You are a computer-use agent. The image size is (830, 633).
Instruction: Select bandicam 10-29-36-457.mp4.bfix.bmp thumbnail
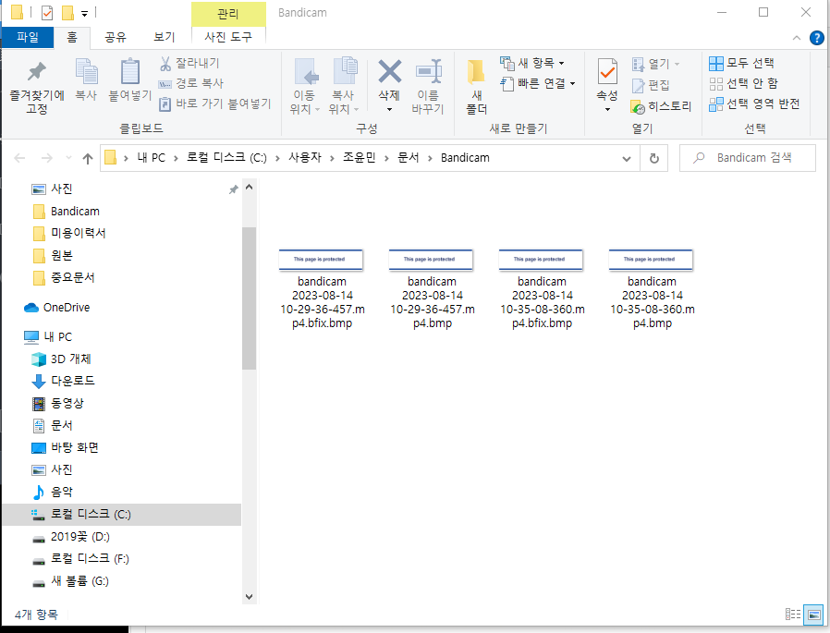(x=321, y=260)
